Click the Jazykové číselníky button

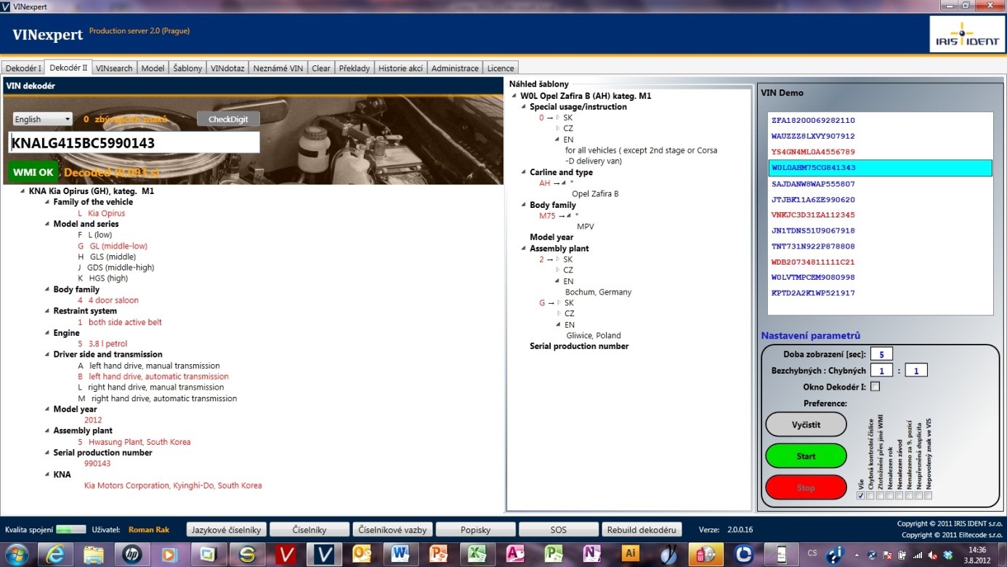(227, 530)
